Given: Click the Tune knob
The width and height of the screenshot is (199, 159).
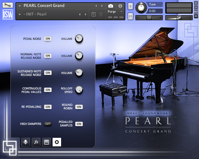Looking at the screenshot, I should coord(141,8).
